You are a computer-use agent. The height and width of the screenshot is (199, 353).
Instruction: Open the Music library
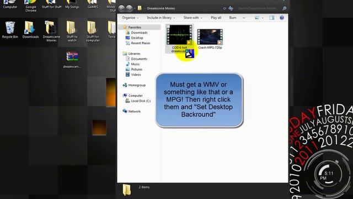[135, 64]
